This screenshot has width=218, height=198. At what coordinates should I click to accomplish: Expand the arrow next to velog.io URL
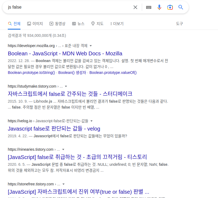tap(92, 121)
